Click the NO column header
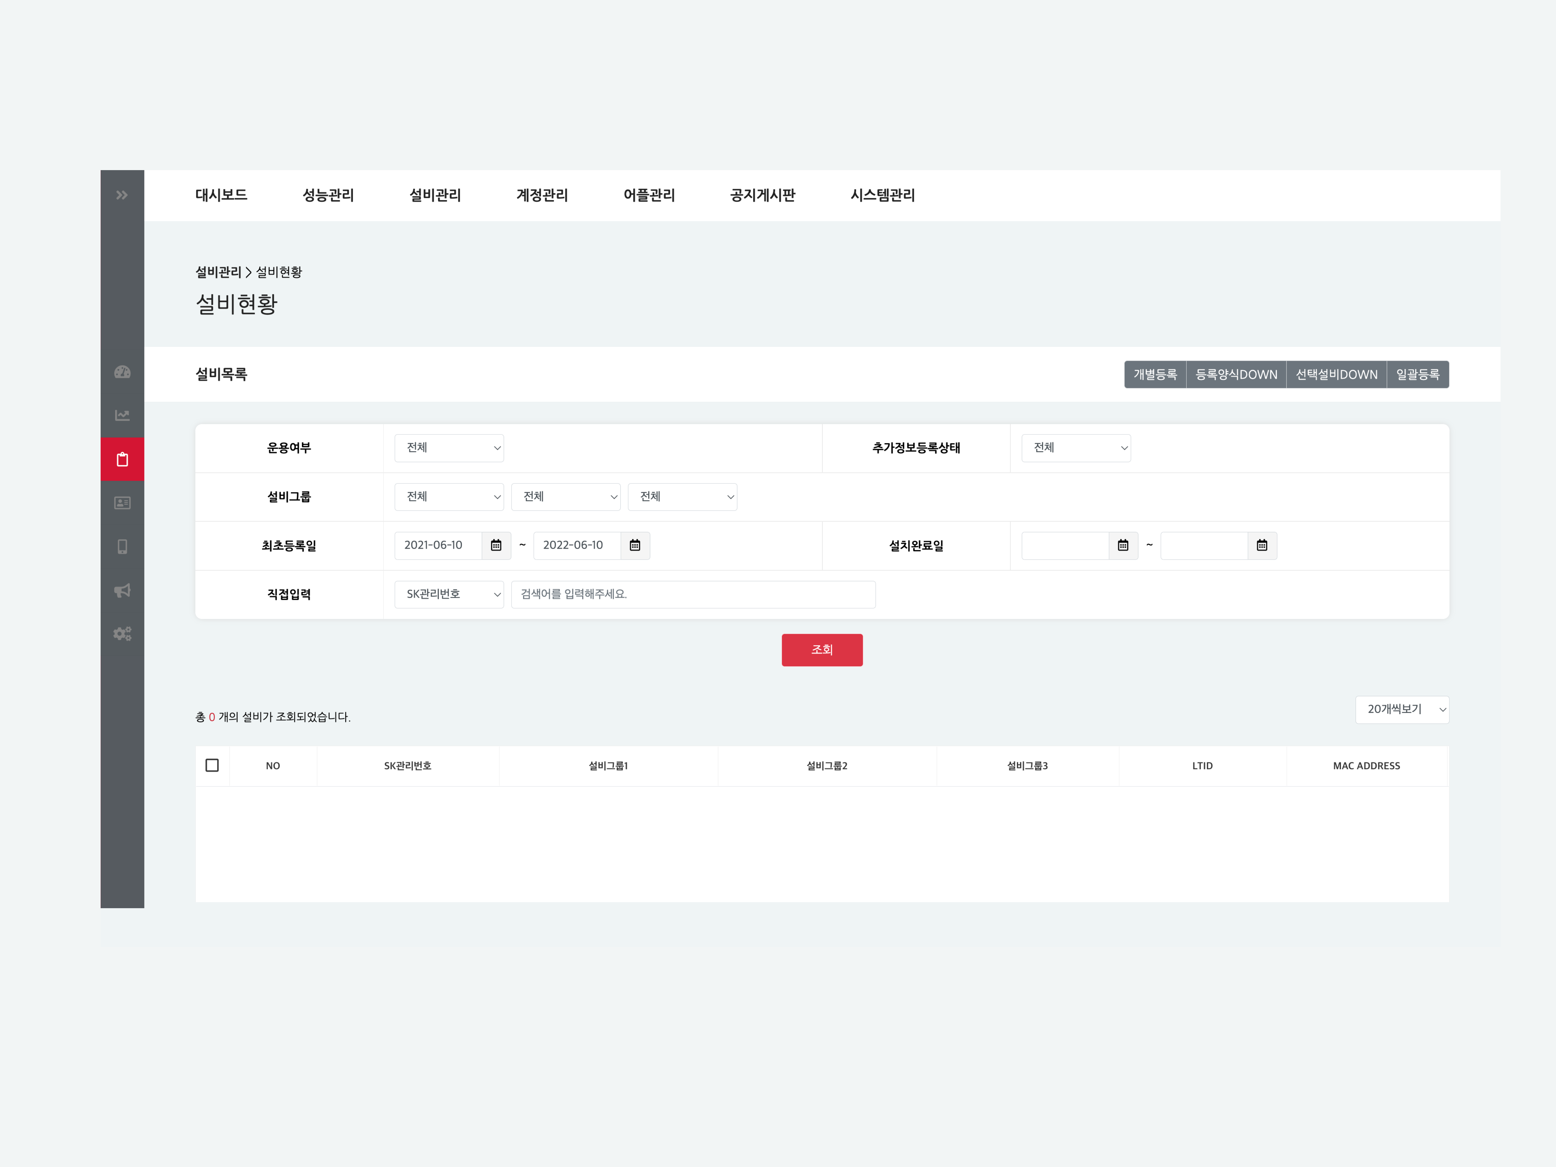Image resolution: width=1556 pixels, height=1167 pixels. 273,766
